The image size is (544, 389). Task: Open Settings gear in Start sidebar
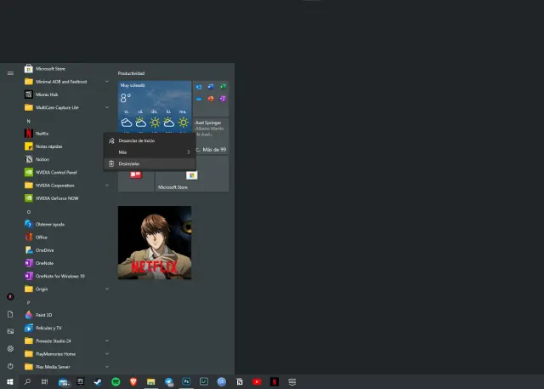click(10, 348)
